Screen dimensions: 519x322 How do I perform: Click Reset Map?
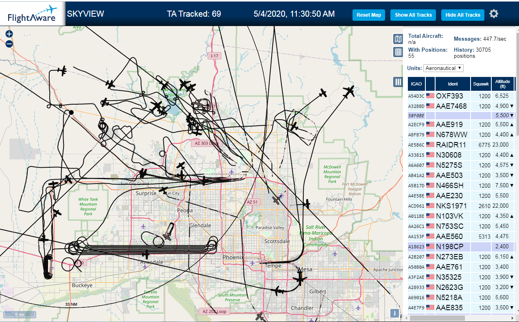(x=369, y=15)
